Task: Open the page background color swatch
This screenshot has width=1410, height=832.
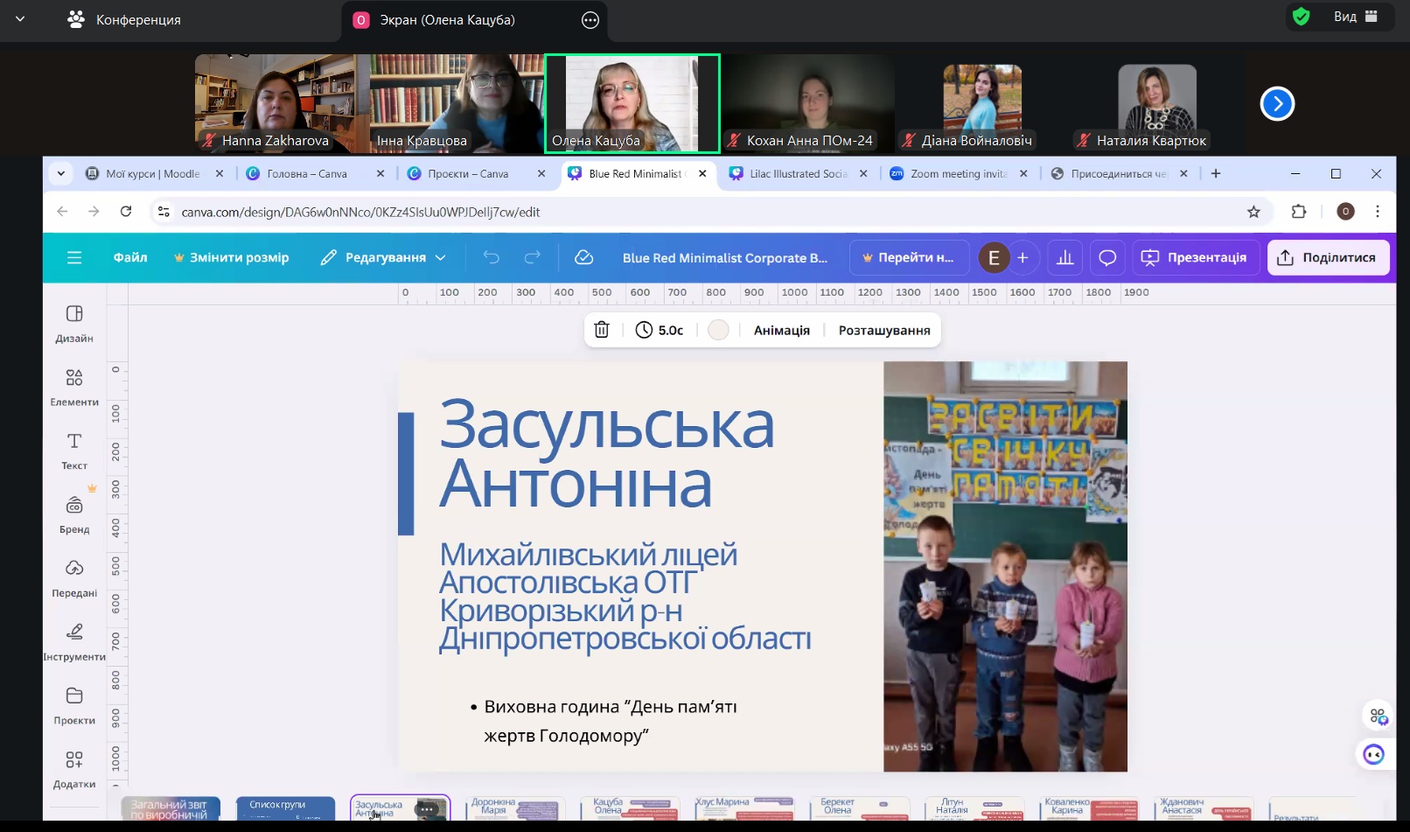Action: coord(718,330)
